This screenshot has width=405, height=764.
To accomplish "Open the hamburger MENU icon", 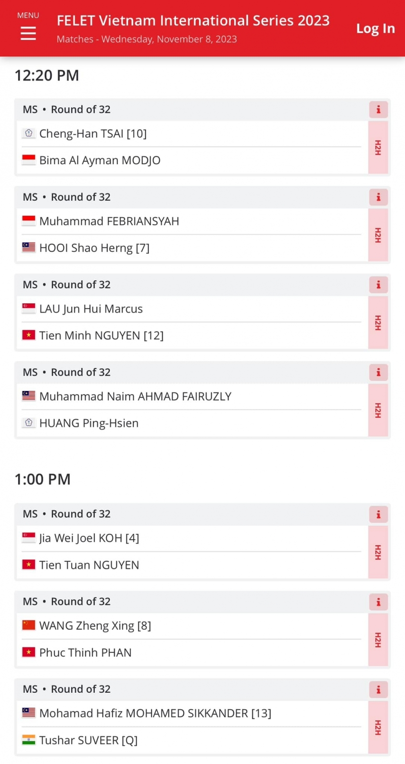I will 28,33.
